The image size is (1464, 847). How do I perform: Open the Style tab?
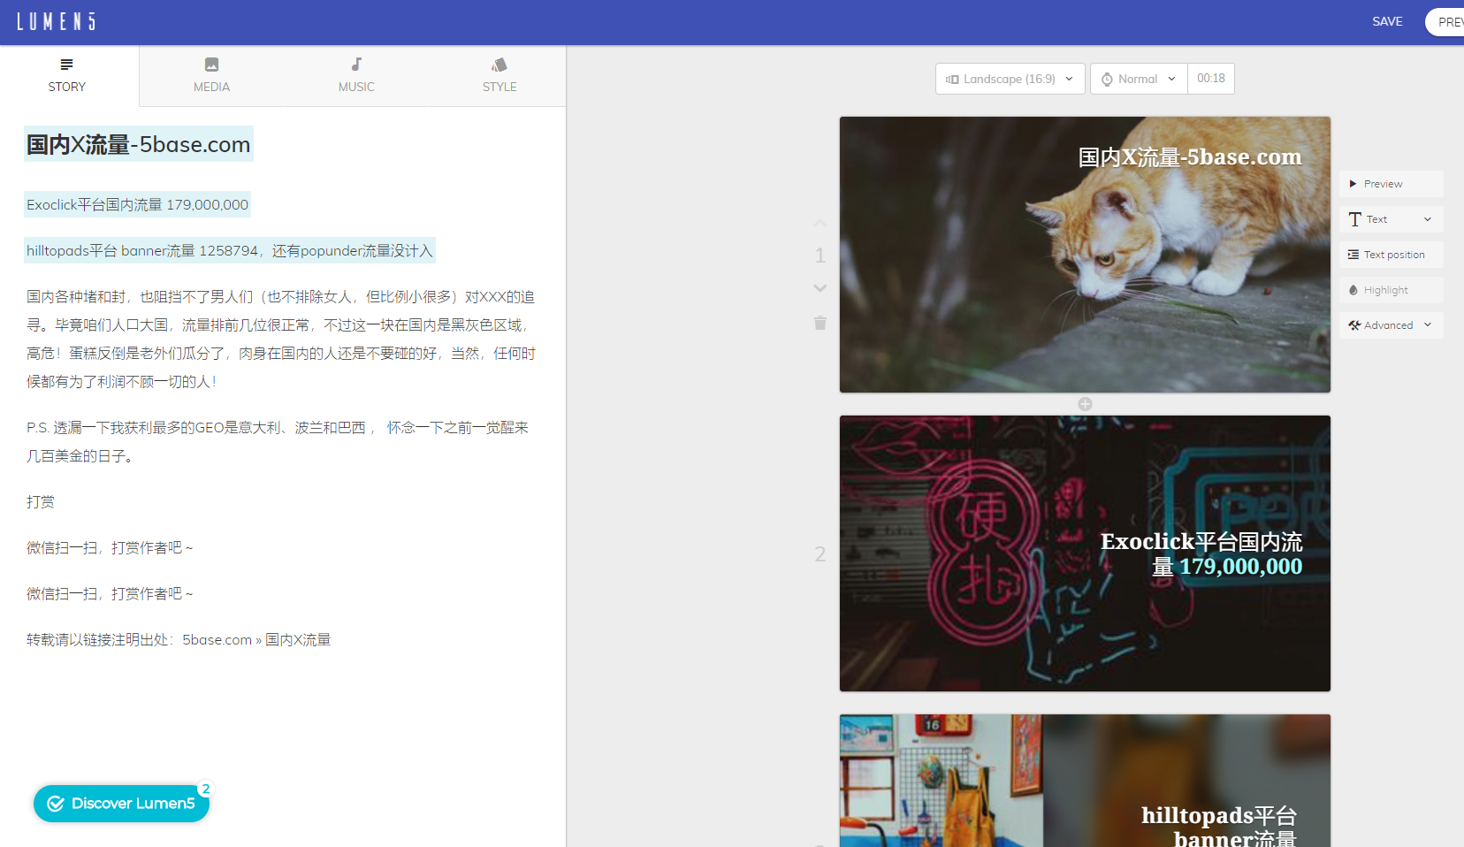(499, 75)
